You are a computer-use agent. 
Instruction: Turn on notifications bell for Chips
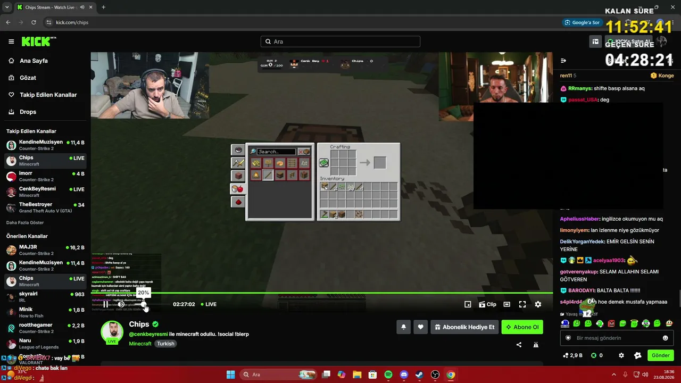pos(403,327)
